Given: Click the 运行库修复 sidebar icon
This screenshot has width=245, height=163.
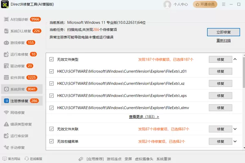Looking at the screenshot, I should pos(6,54).
